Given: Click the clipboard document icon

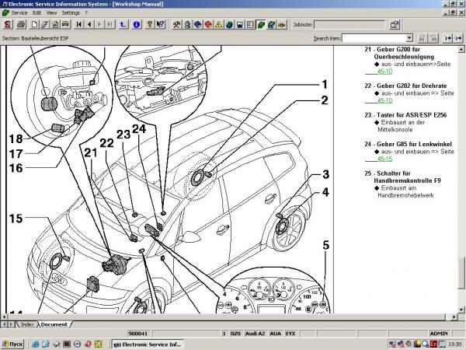Looking at the screenshot, I should pyautogui.click(x=55, y=24).
